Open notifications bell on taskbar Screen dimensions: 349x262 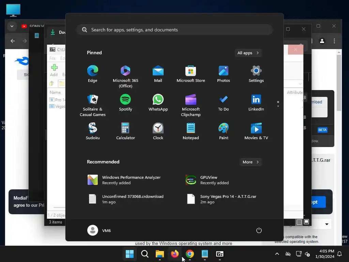coord(340,254)
